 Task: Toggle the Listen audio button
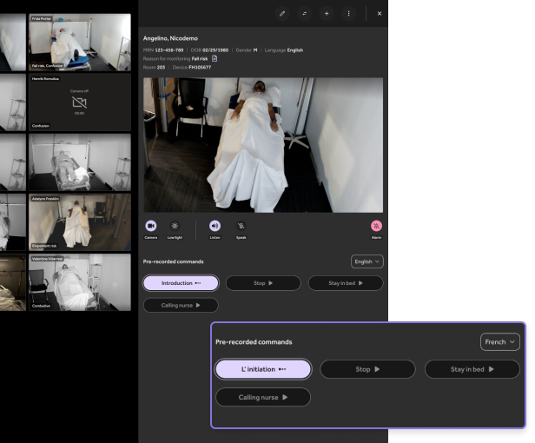[x=215, y=226]
